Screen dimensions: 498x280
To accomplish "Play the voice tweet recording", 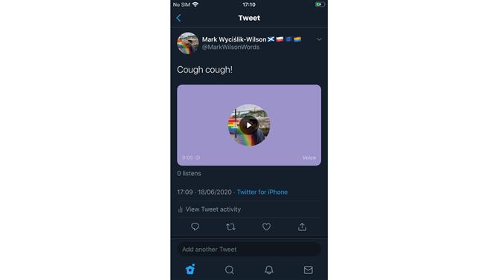I will click(249, 125).
